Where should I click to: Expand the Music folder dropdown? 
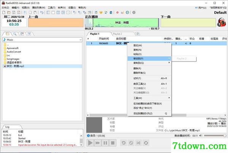click(x=81, y=40)
